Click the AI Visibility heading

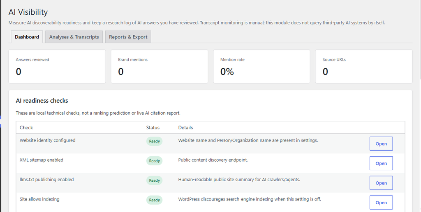[x=28, y=12]
